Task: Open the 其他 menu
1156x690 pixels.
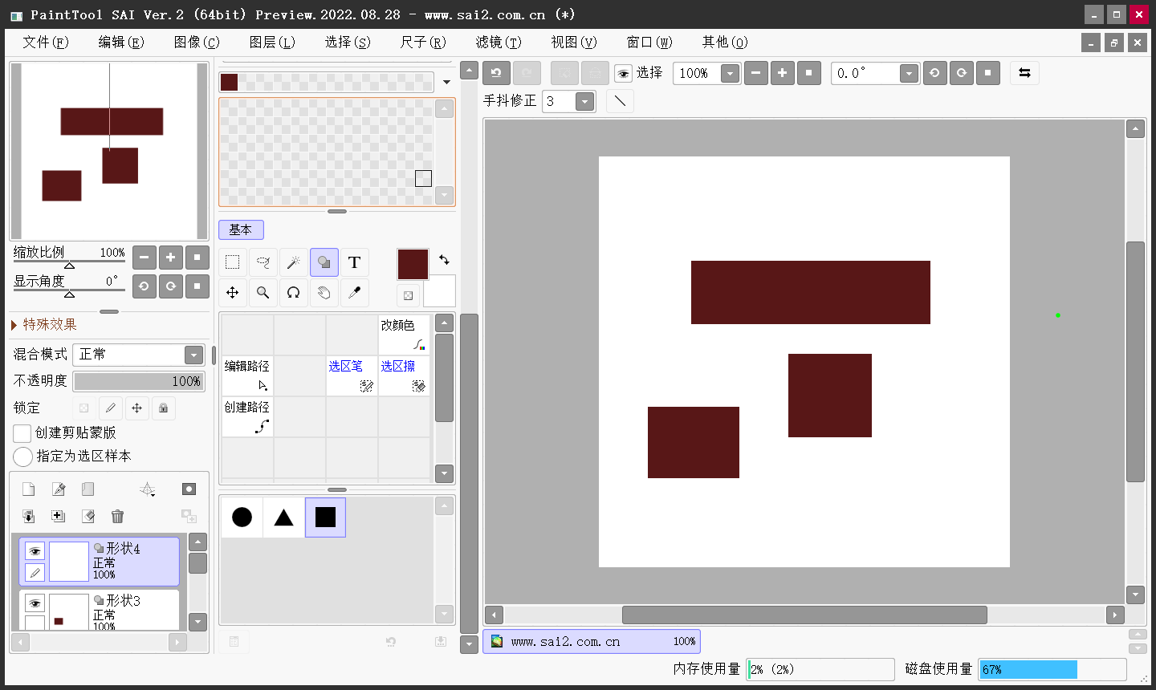Action: [x=725, y=42]
